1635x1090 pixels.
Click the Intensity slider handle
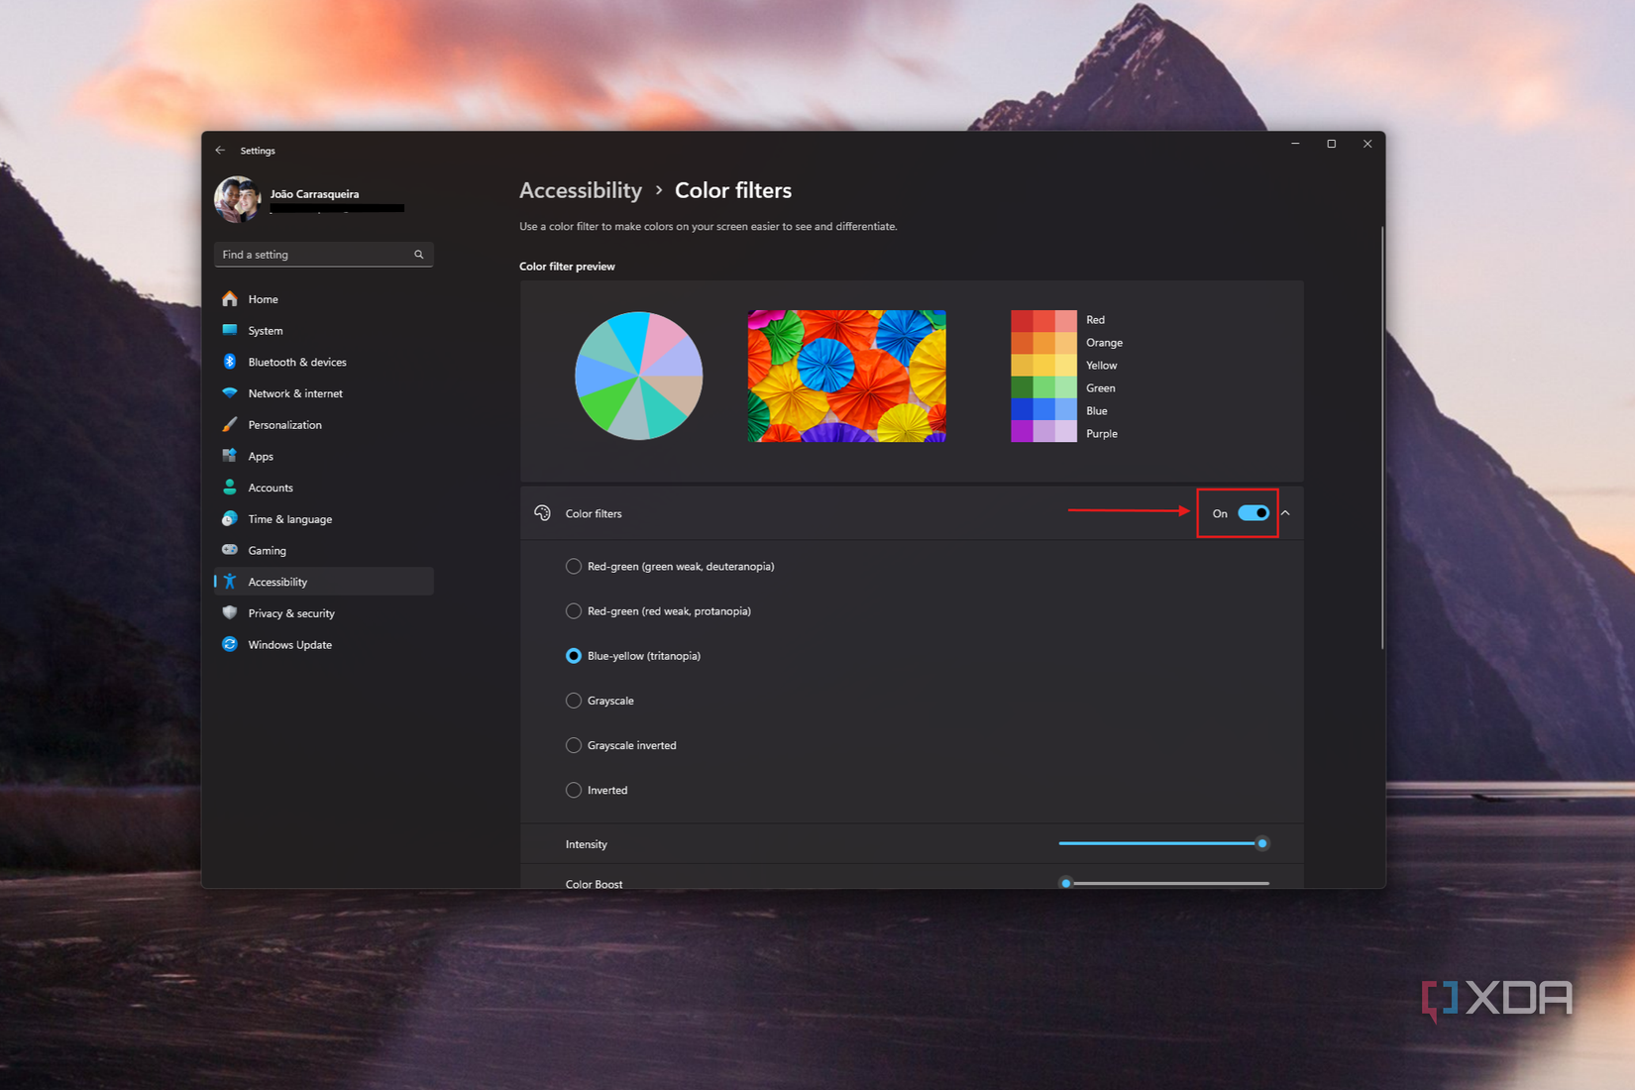(x=1262, y=843)
